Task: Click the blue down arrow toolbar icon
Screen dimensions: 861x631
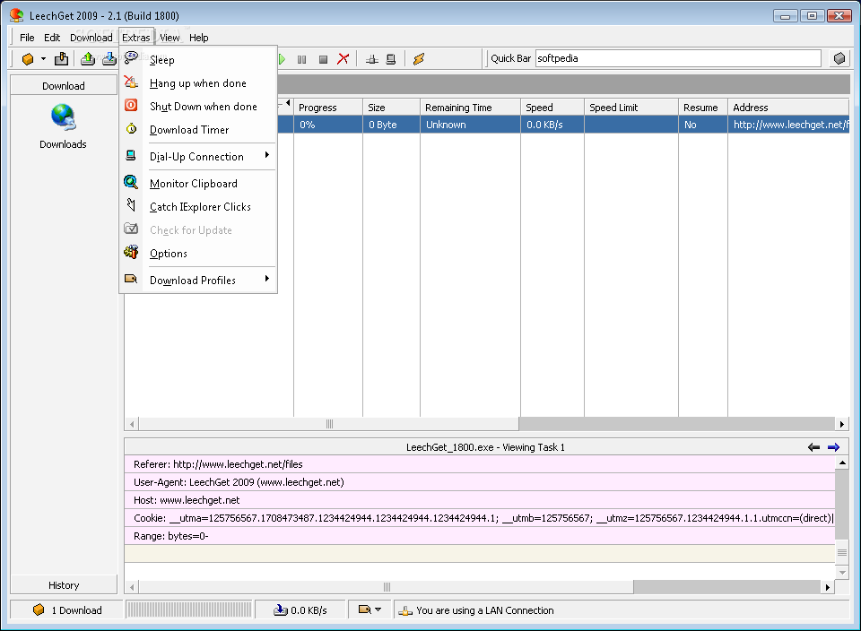Action: click(109, 59)
